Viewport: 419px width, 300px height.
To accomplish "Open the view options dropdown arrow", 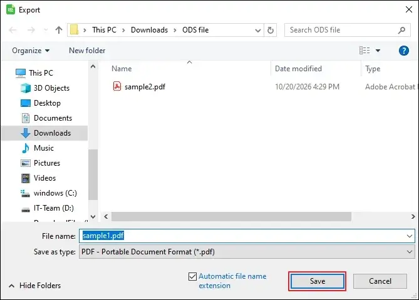I will tap(378, 51).
